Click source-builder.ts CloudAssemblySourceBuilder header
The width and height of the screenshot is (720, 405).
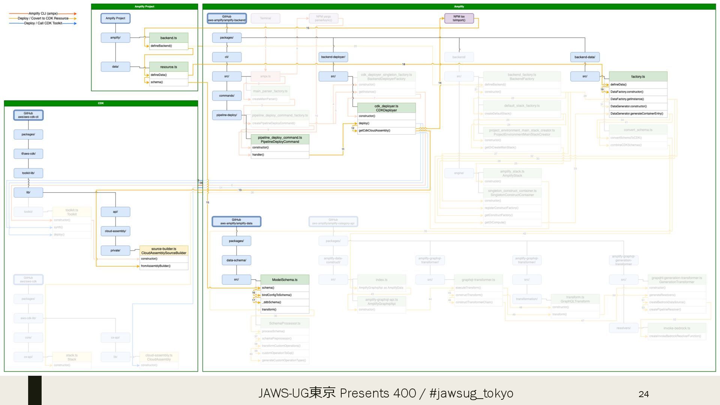[163, 251]
